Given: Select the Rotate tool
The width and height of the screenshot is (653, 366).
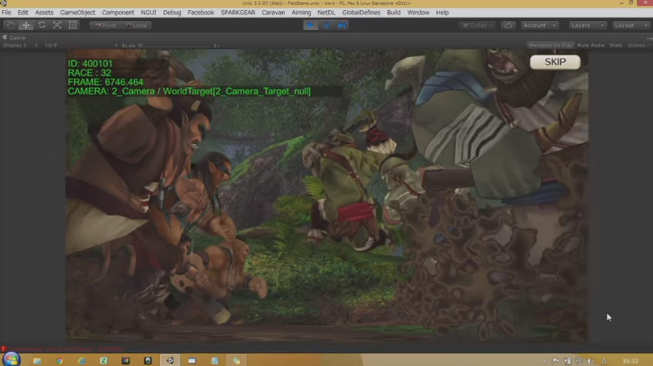Looking at the screenshot, I should 42,25.
